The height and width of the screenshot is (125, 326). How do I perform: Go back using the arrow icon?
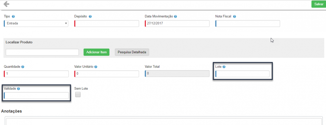[x=6, y=4]
